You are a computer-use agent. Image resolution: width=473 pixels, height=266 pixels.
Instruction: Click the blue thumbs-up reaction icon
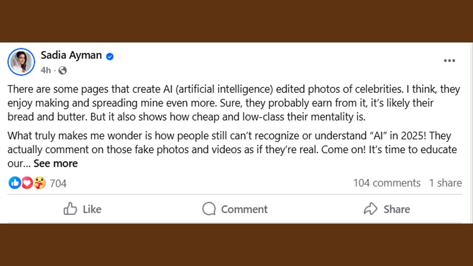click(x=15, y=183)
